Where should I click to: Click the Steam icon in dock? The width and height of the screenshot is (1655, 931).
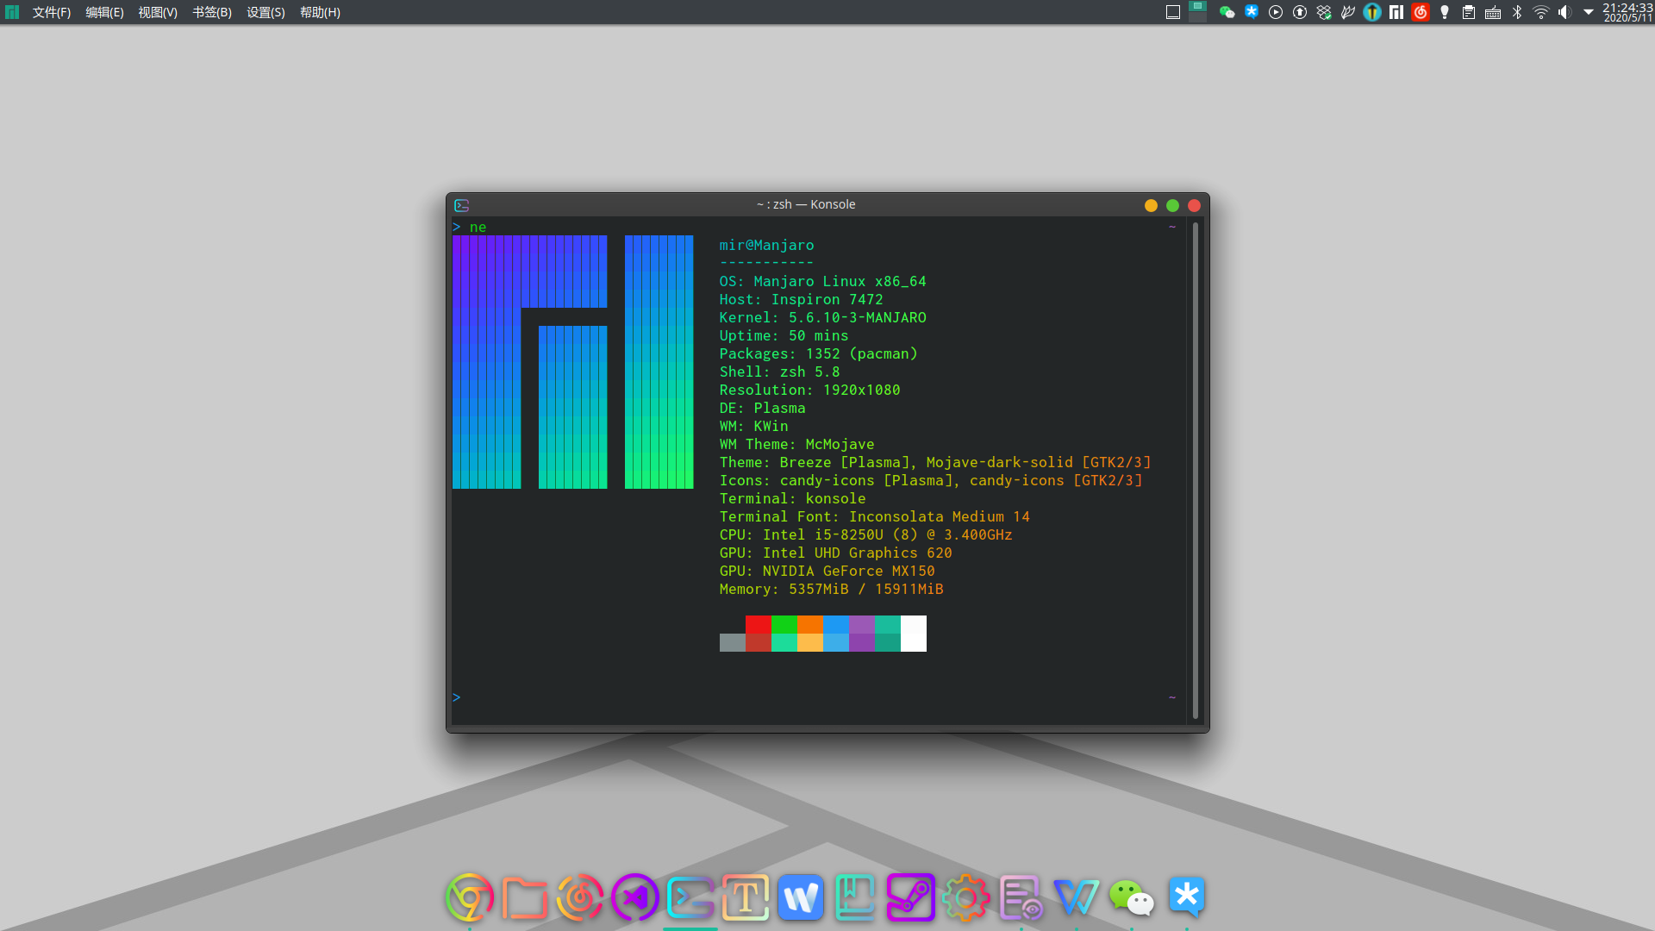click(x=911, y=897)
